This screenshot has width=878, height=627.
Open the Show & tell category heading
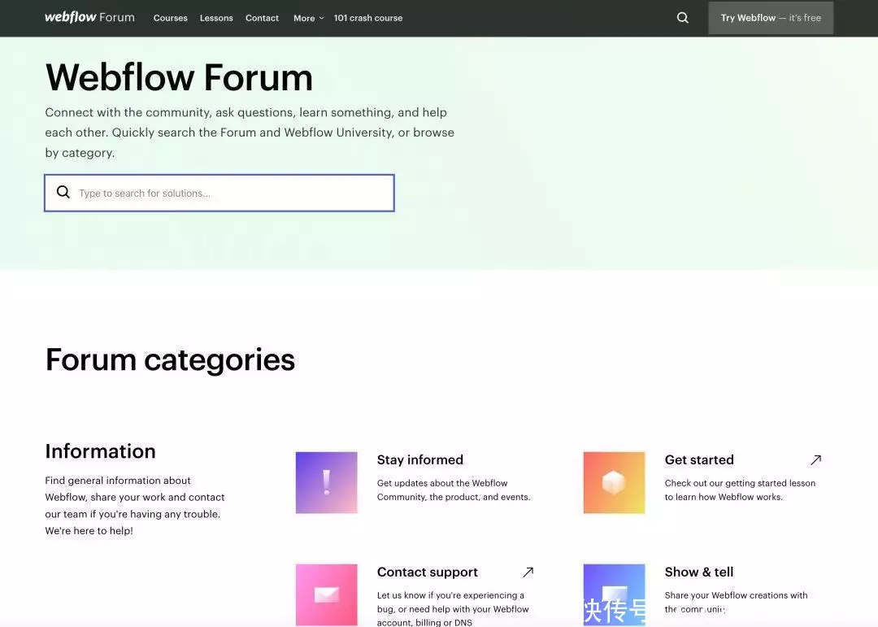coord(699,572)
